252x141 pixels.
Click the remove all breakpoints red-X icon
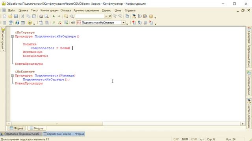point(151,23)
